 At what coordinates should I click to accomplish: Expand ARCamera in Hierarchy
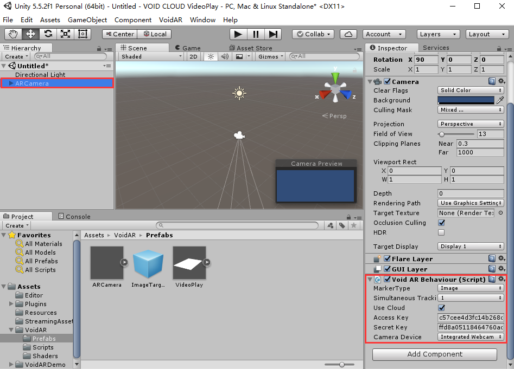(x=11, y=83)
